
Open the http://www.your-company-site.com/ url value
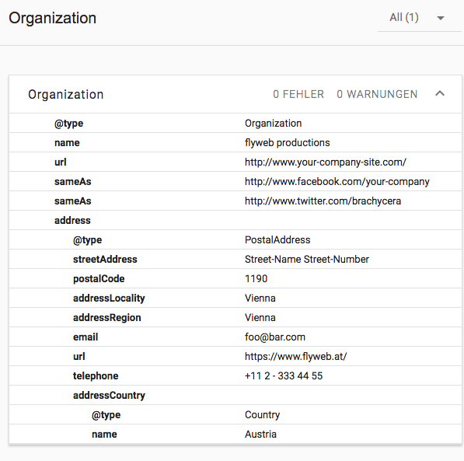point(326,162)
